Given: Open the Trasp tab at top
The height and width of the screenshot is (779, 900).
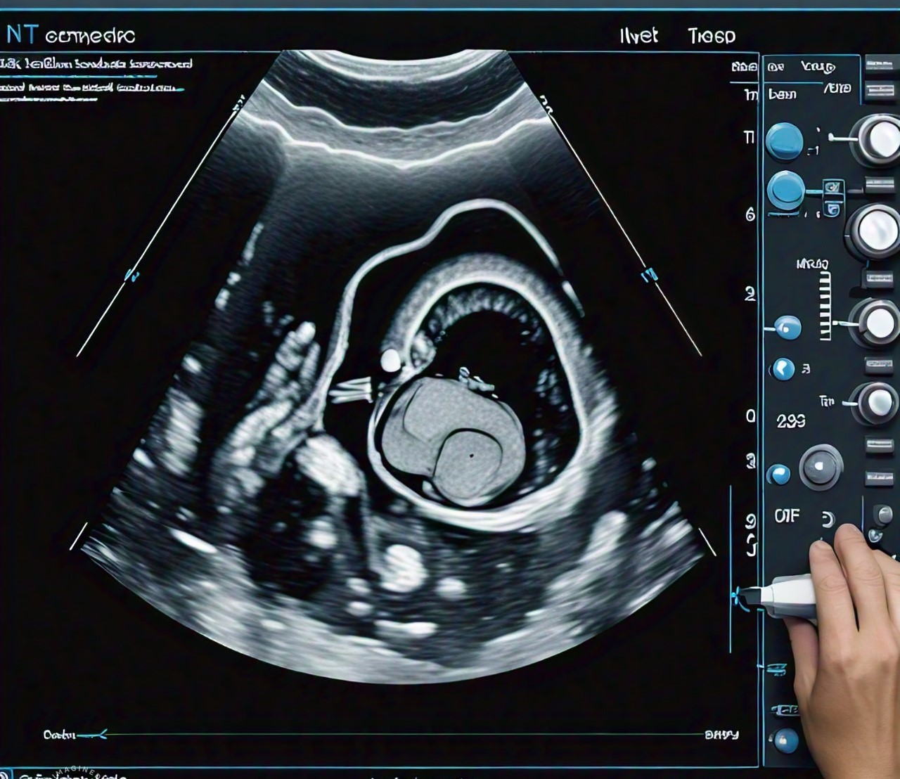Looking at the screenshot, I should pos(711,36).
